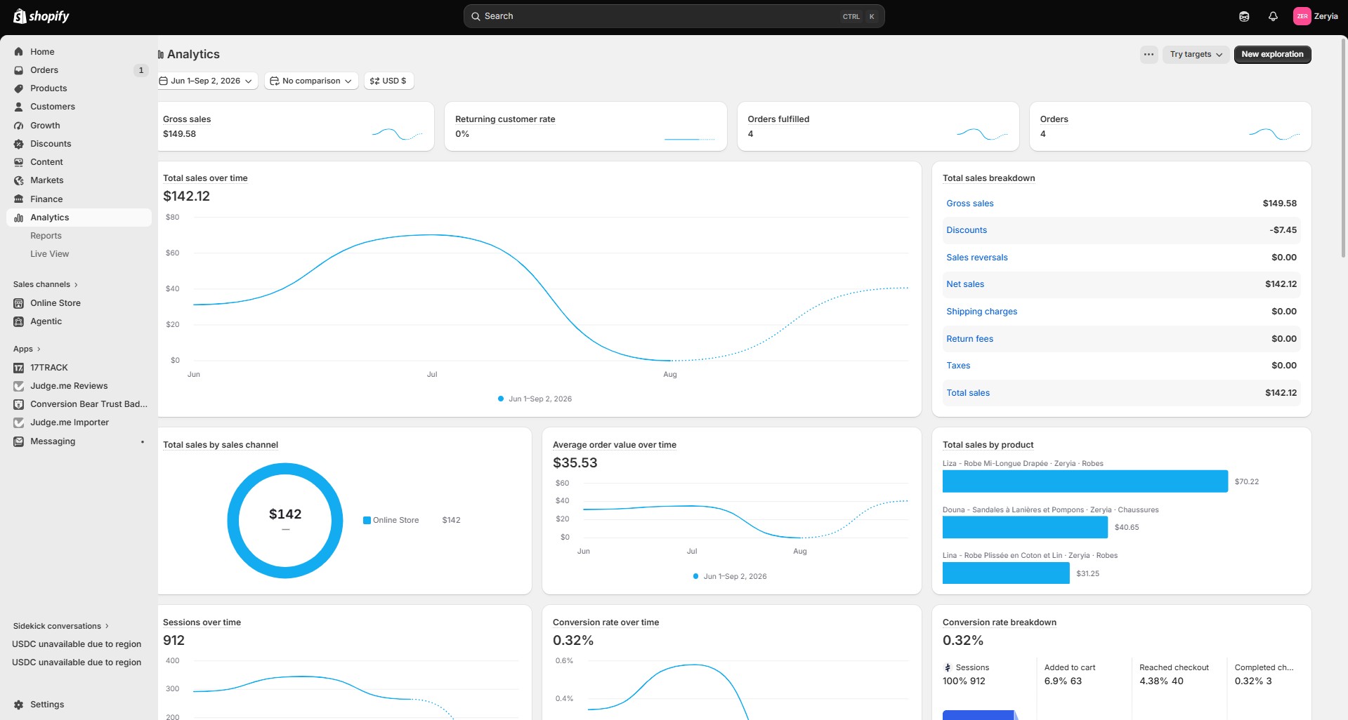Open the Markets globe icon
This screenshot has width=1348, height=720.
(x=19, y=180)
